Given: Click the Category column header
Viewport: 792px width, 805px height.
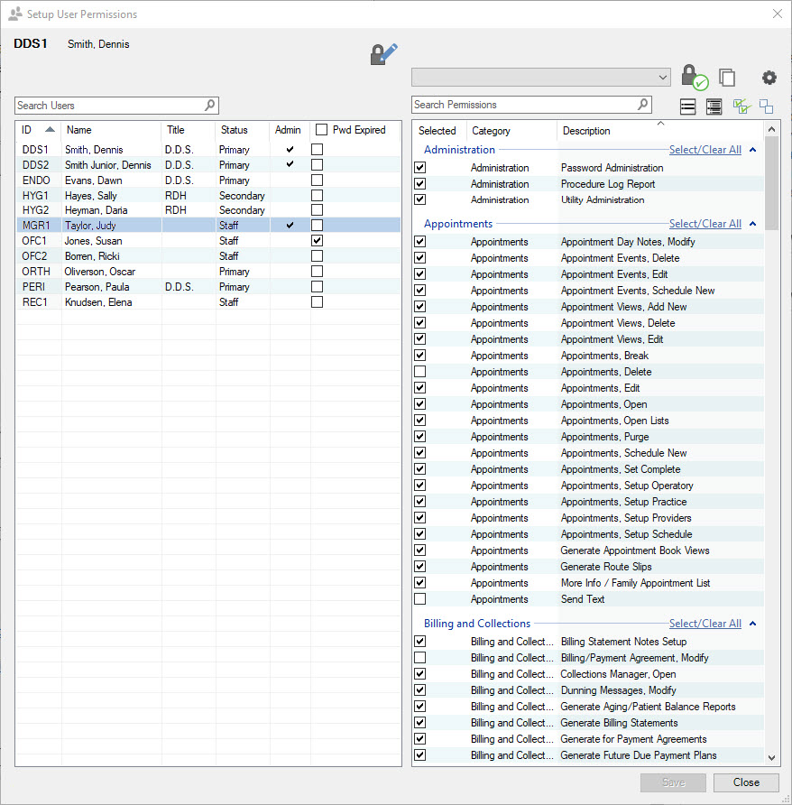Looking at the screenshot, I should coord(491,131).
